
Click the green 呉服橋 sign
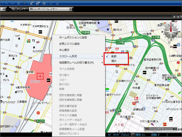coord(86,32)
